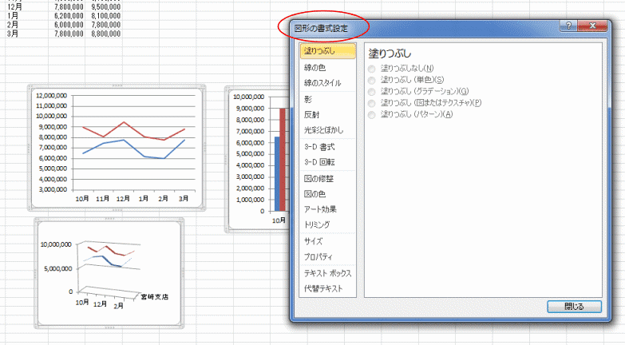Open the 光彩とぼかし category
The height and width of the screenshot is (345, 625).
[x=323, y=130]
